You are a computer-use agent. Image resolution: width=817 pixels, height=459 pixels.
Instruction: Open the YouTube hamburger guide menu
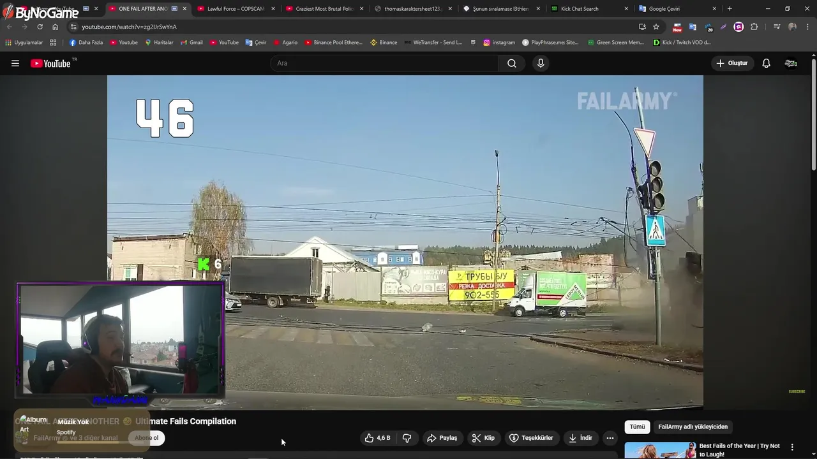tap(15, 63)
